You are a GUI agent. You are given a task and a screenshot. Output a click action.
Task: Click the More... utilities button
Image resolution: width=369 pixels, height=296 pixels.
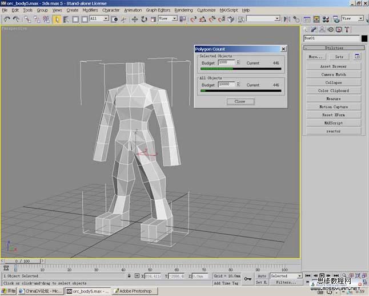pyautogui.click(x=316, y=57)
